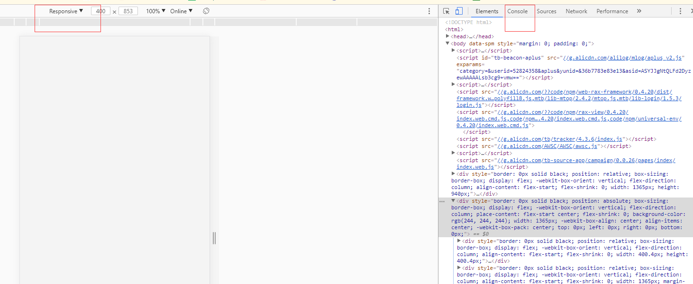693x284 pixels.
Task: Switch to the Performance tab
Action: point(612,11)
